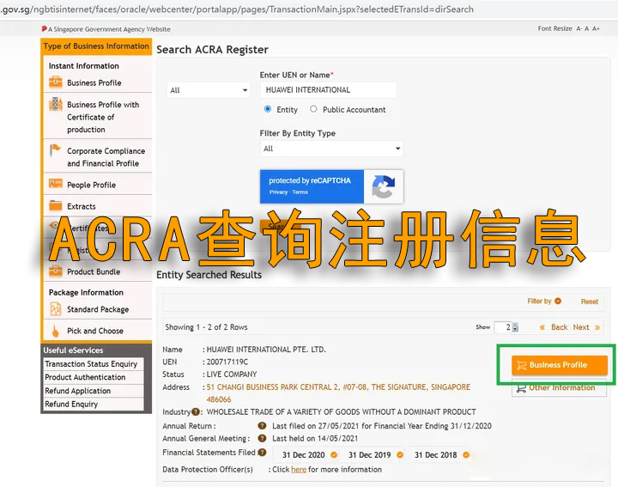Click Financial Statements Filed help icon
The width and height of the screenshot is (618, 487).
click(x=263, y=453)
